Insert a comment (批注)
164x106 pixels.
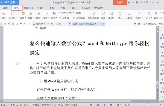(x=120, y=15)
